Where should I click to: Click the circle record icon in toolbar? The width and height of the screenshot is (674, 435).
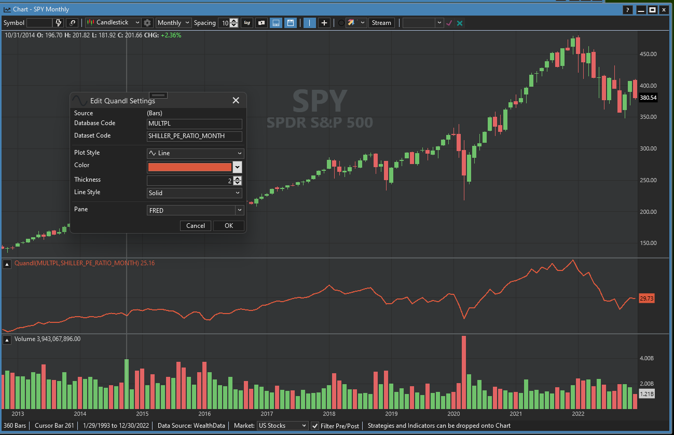click(x=341, y=23)
